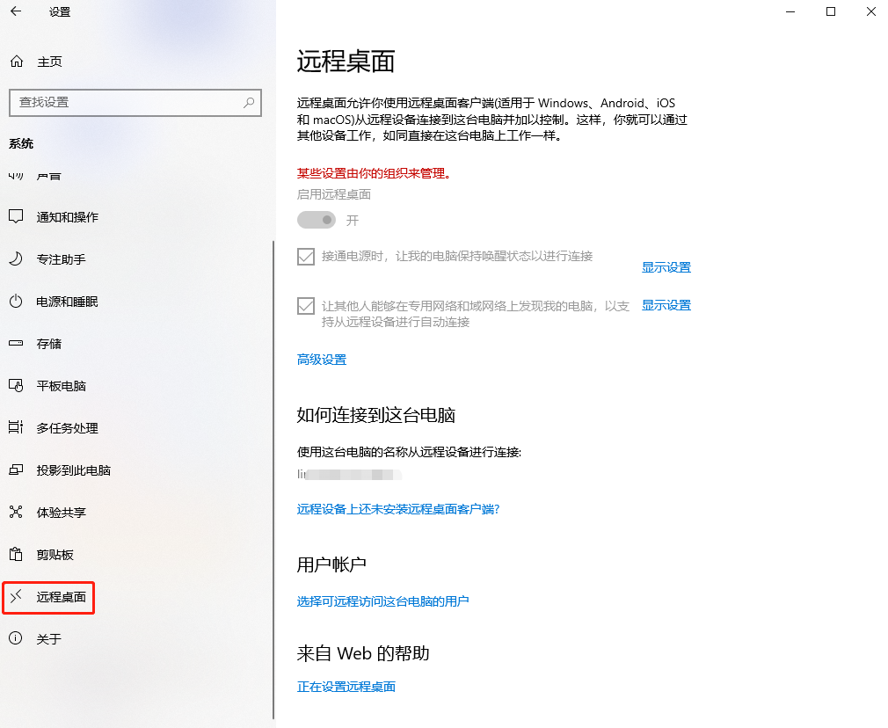Click the sidebar vertical scrollbar
This screenshot has width=888, height=728.
[x=273, y=479]
